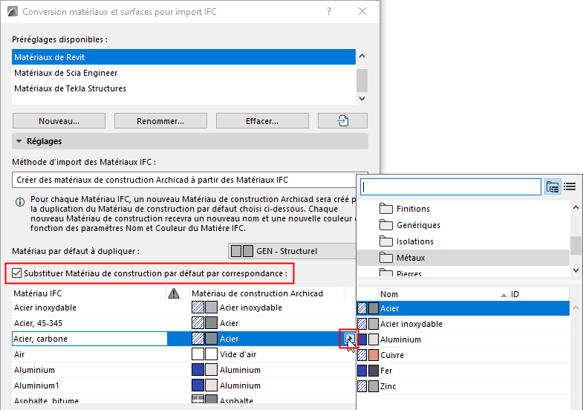The image size is (583, 410).
Task: Click the folder tree scroll up arrow
Action: (576, 207)
